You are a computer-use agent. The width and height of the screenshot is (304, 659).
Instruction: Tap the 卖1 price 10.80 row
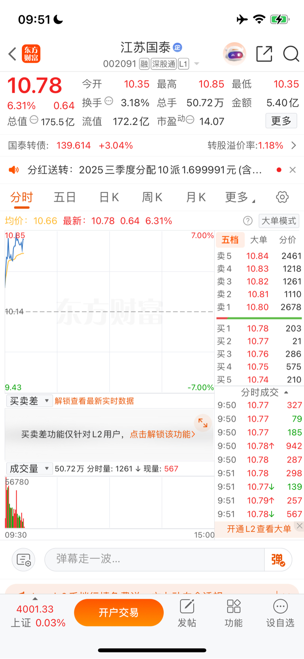(259, 307)
